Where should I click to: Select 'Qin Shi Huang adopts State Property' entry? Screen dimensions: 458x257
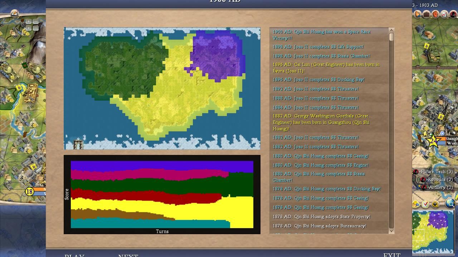[x=329, y=217]
